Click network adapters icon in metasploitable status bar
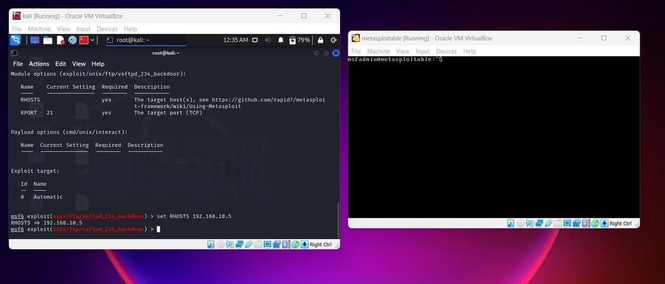Screen dimensions: 665x284 tap(538, 223)
